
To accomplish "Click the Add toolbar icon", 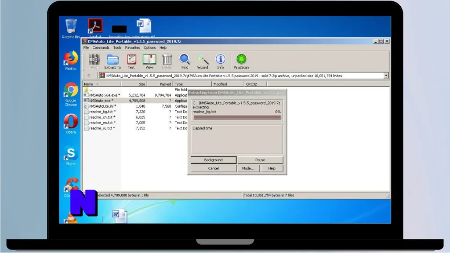I will [x=94, y=61].
